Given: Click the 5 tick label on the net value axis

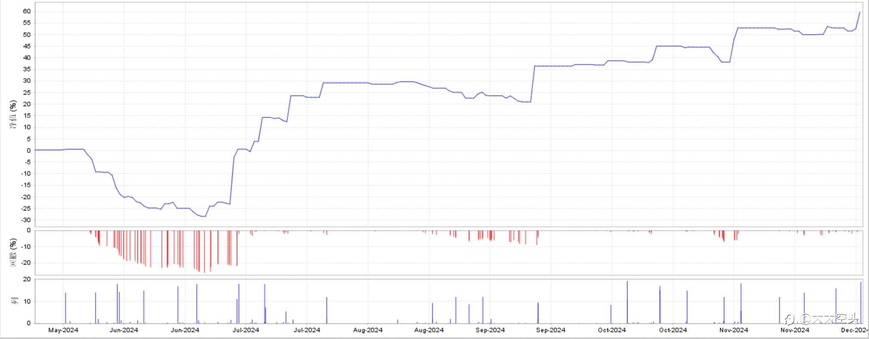Looking at the screenshot, I should pyautogui.click(x=29, y=139).
